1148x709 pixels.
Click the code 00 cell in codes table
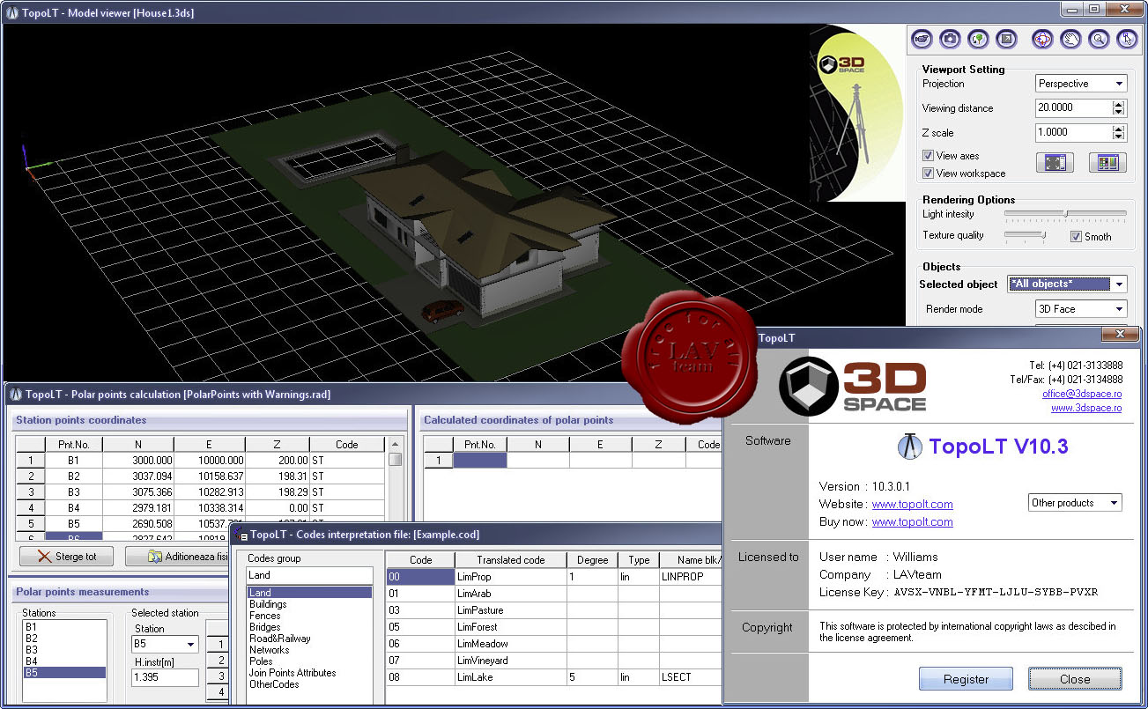point(420,577)
